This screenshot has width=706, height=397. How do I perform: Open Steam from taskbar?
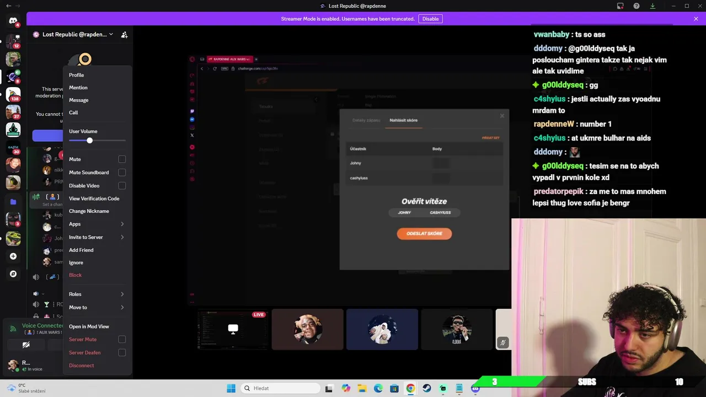coord(426,388)
